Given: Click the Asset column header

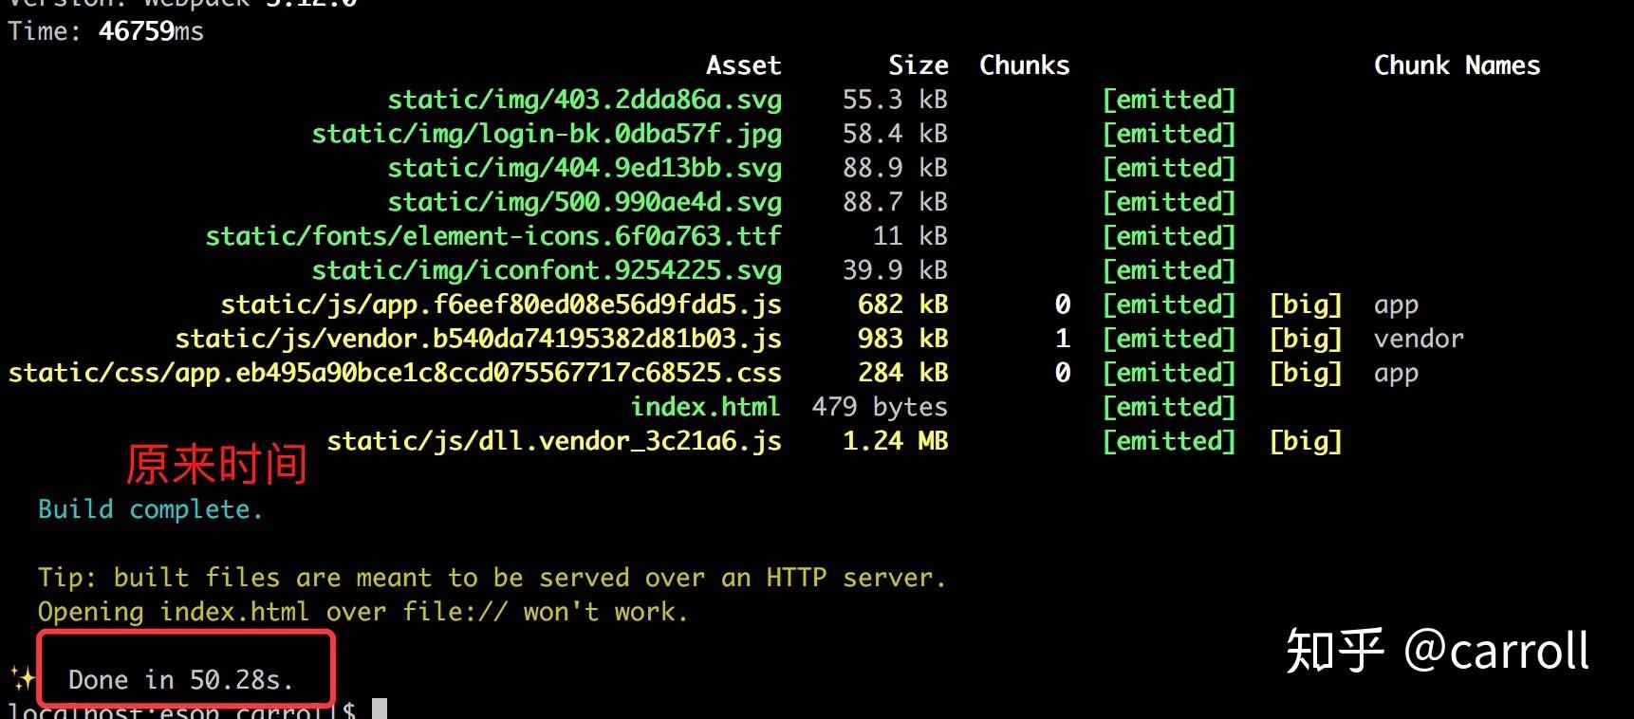Looking at the screenshot, I should tap(744, 65).
